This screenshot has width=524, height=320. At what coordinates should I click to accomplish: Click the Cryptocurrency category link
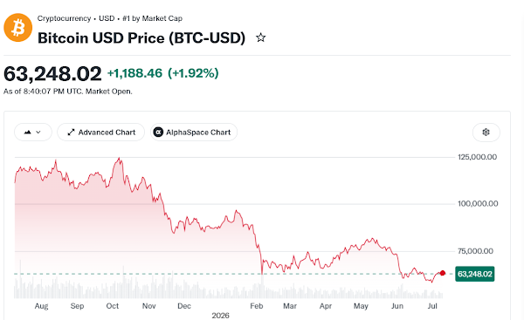pyautogui.click(x=64, y=18)
